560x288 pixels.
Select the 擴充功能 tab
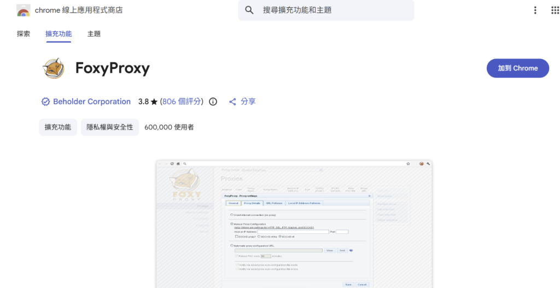[x=59, y=34]
